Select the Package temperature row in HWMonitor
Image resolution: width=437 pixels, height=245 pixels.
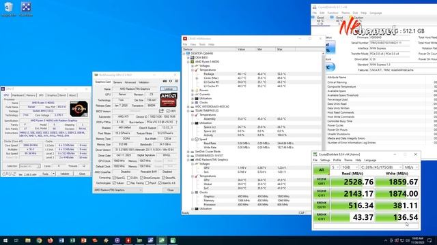tap(252, 74)
